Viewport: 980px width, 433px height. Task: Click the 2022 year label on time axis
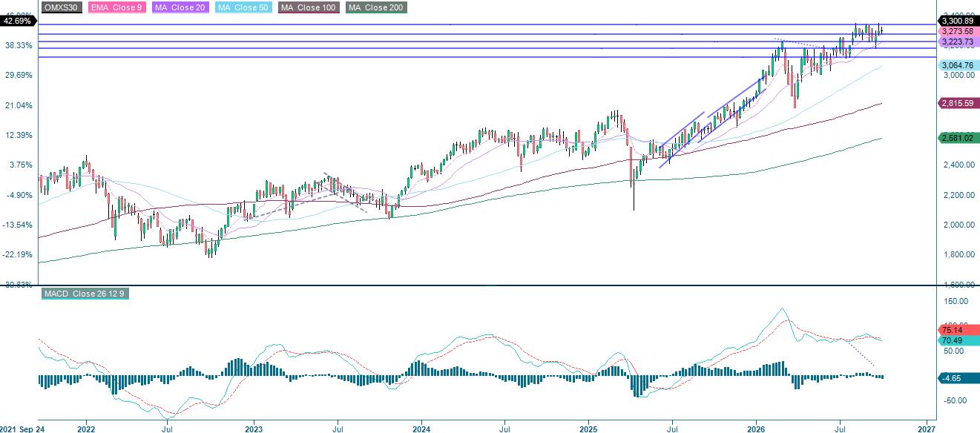(86, 429)
